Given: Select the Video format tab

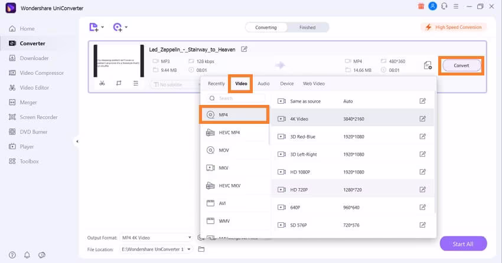Looking at the screenshot, I should pyautogui.click(x=241, y=83).
